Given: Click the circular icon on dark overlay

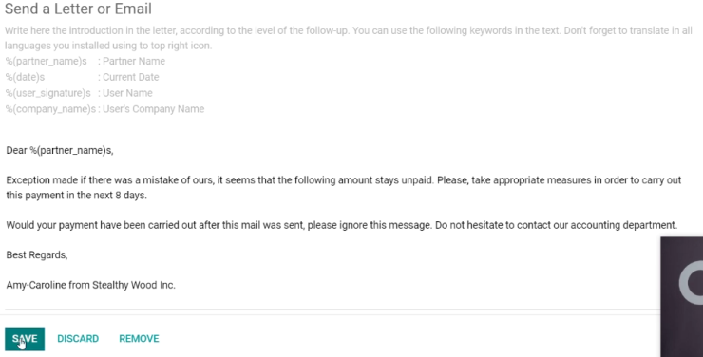Looking at the screenshot, I should (x=691, y=283).
